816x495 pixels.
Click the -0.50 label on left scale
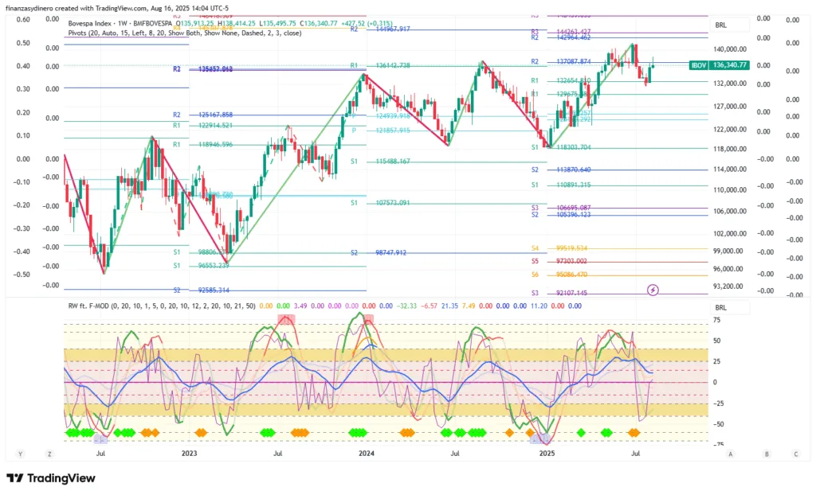click(22, 275)
